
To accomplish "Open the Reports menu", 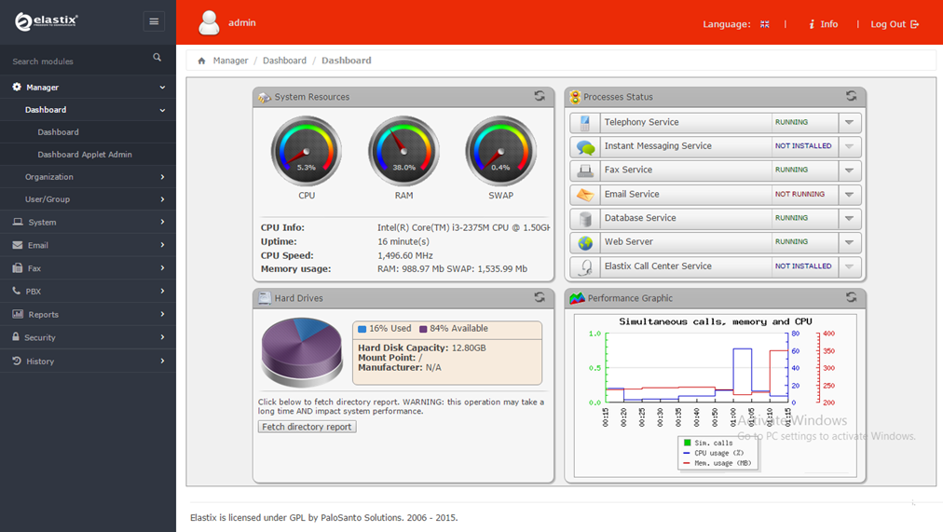I will coord(88,314).
